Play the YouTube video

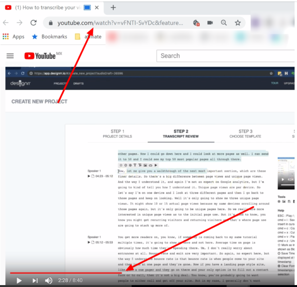pos(19,280)
